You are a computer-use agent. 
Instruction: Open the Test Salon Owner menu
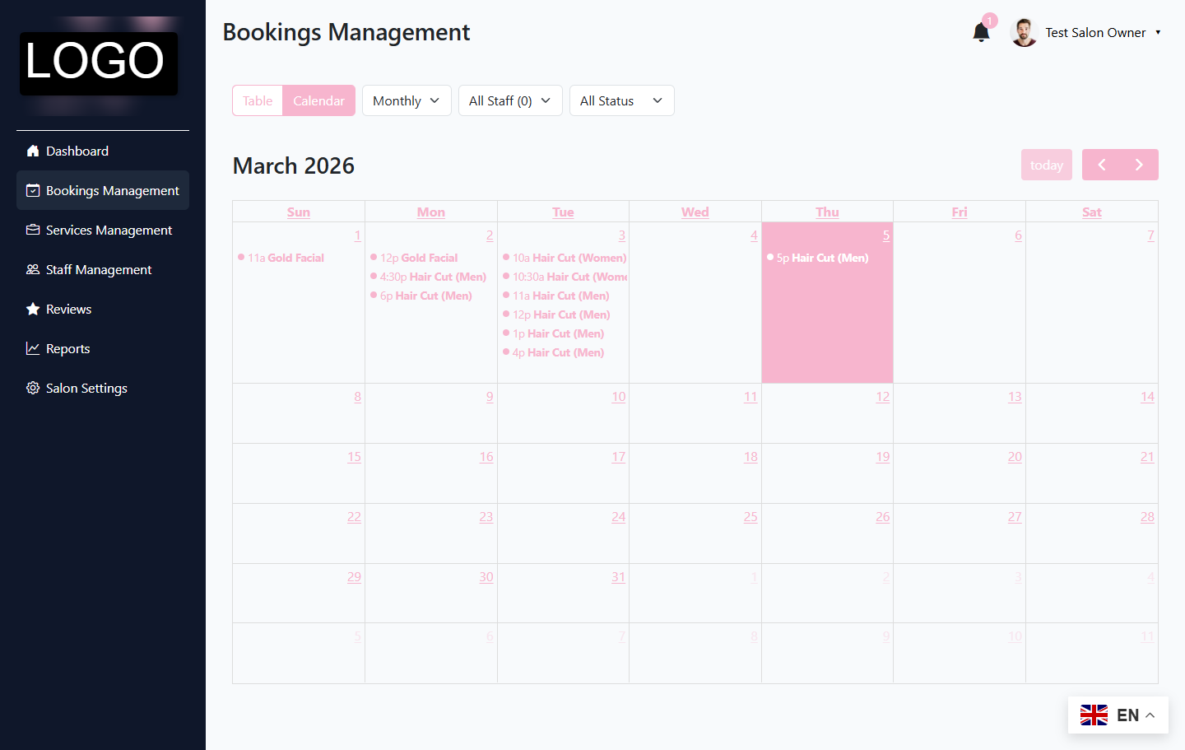coord(1095,32)
